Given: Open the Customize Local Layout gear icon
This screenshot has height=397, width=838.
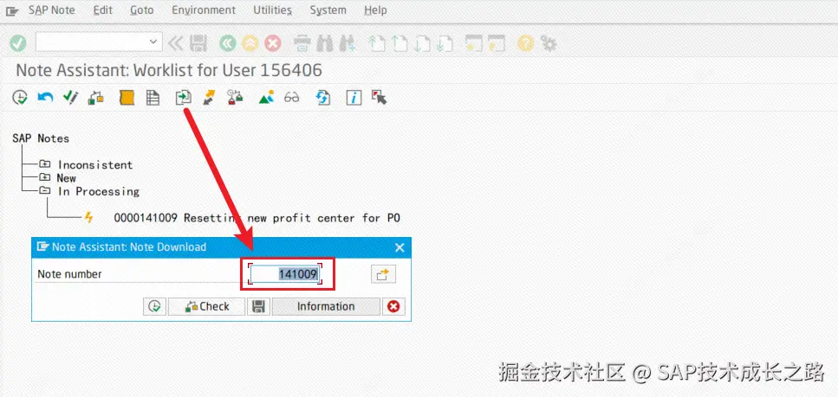Looking at the screenshot, I should [549, 43].
